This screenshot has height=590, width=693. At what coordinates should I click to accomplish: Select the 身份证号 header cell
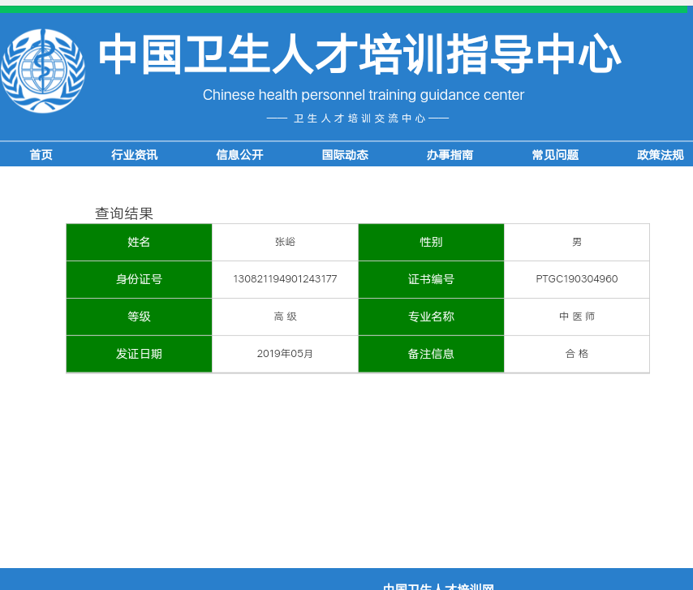(x=140, y=279)
